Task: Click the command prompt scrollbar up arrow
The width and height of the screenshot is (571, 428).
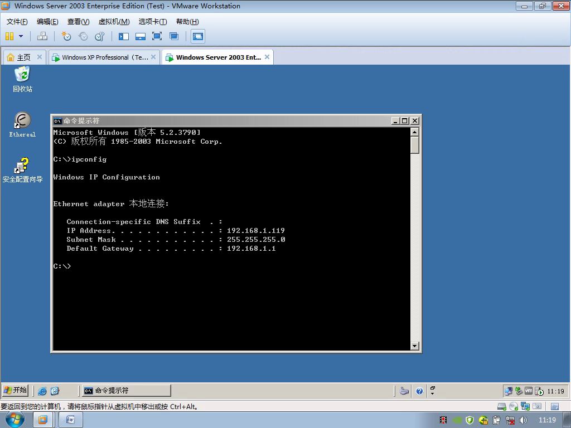Action: [414, 132]
